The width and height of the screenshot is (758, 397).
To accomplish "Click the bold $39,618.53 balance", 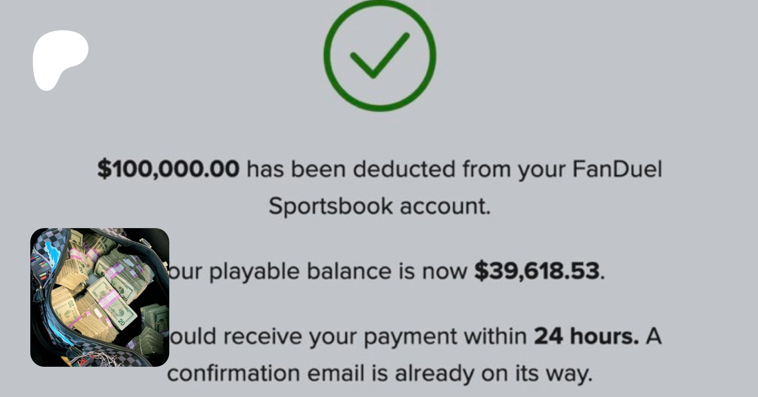I will 537,271.
